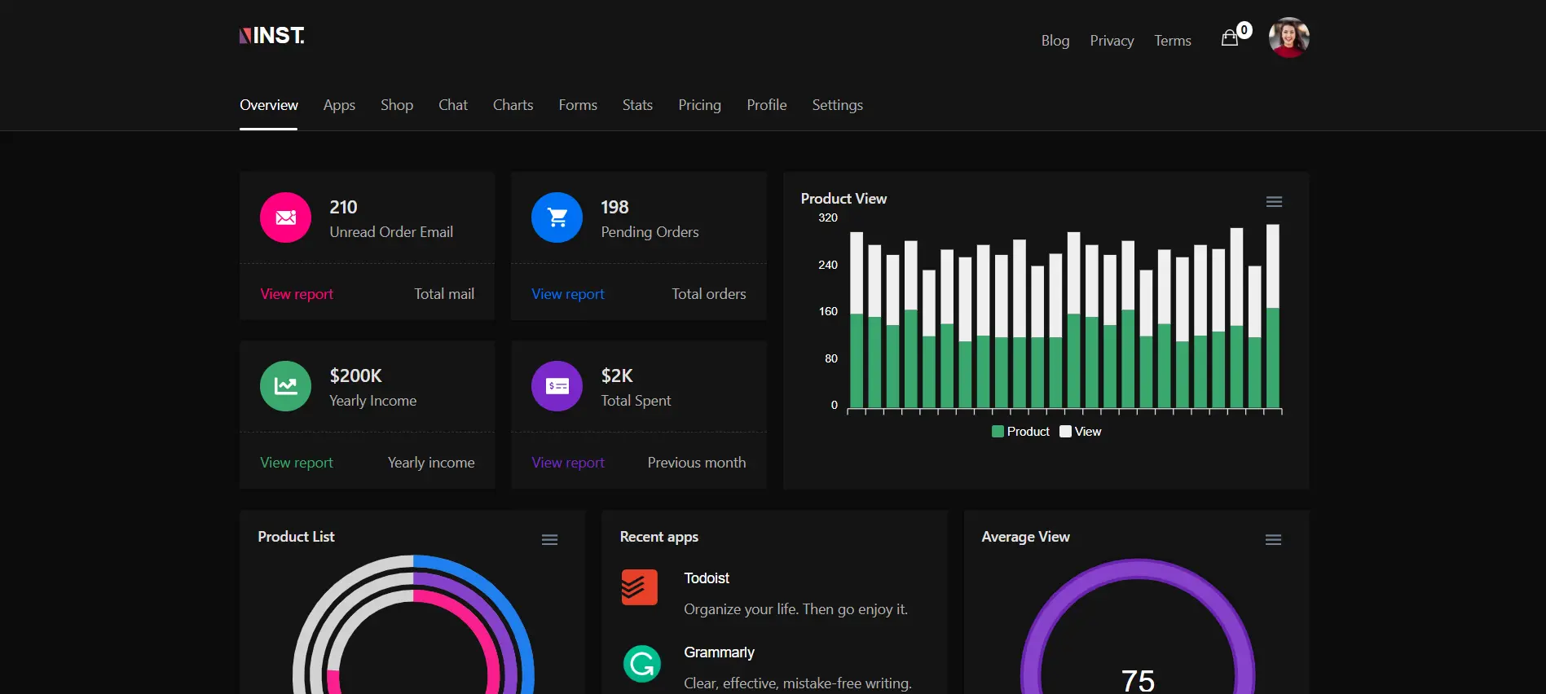Click the green Yearly Income chart icon

click(285, 386)
